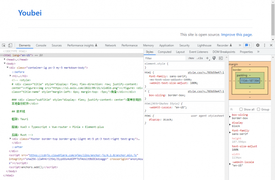Expand the head element node
Image resolution: width=275 pixels, height=180 pixels.
click(5, 59)
